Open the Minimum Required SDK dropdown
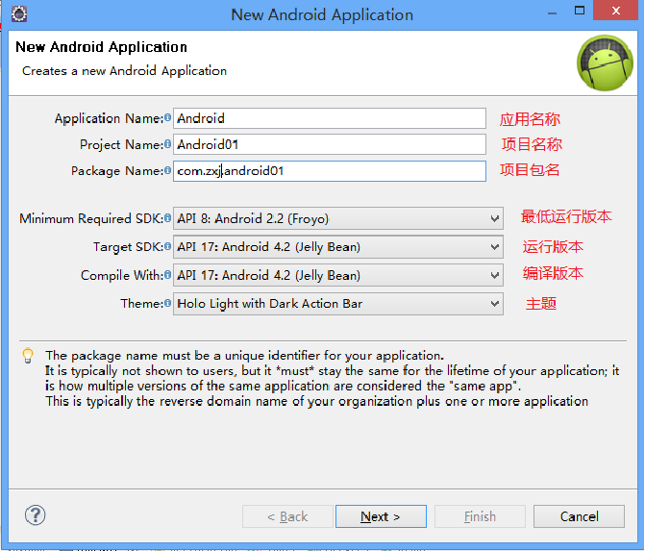This screenshot has height=551, width=645. click(x=337, y=218)
